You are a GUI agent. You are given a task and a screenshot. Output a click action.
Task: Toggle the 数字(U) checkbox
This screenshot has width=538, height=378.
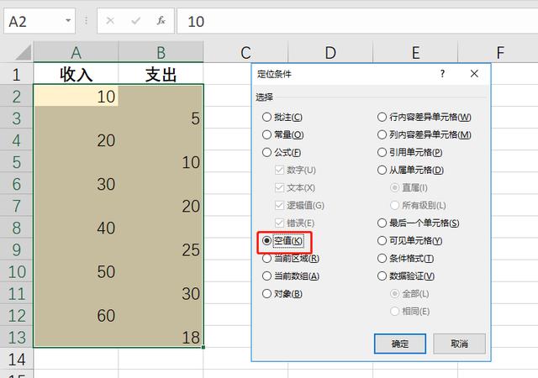pos(295,171)
